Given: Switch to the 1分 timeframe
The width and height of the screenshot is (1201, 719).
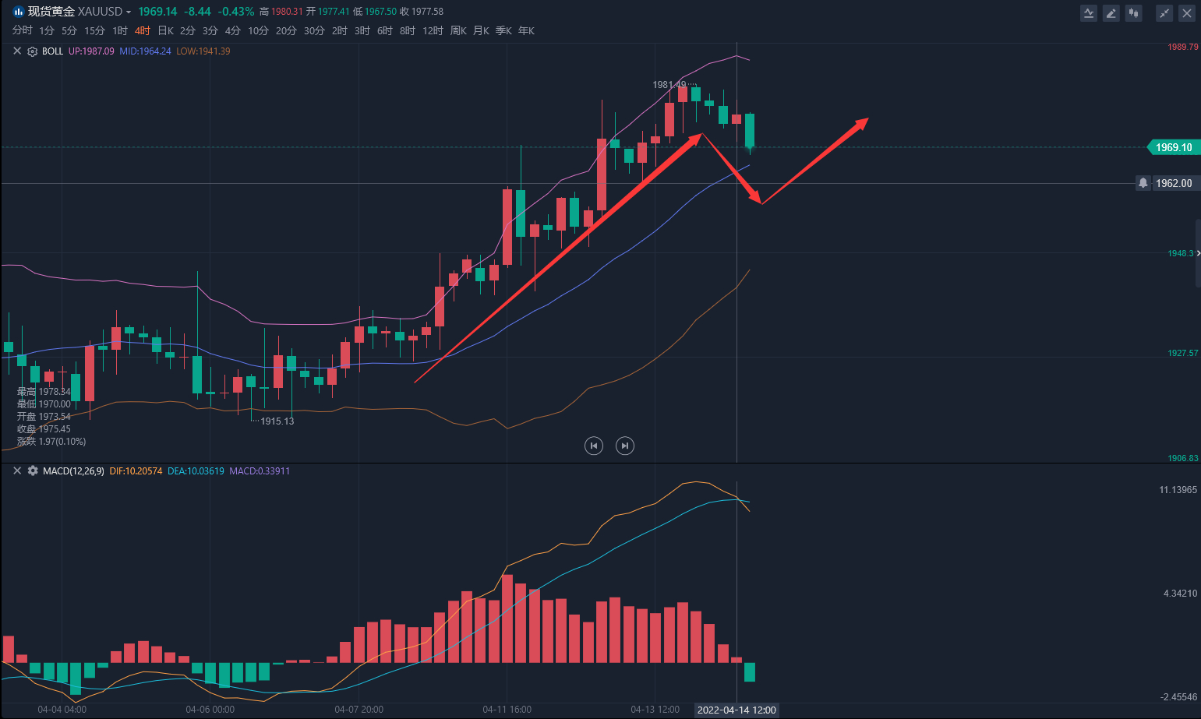Looking at the screenshot, I should tap(47, 30).
